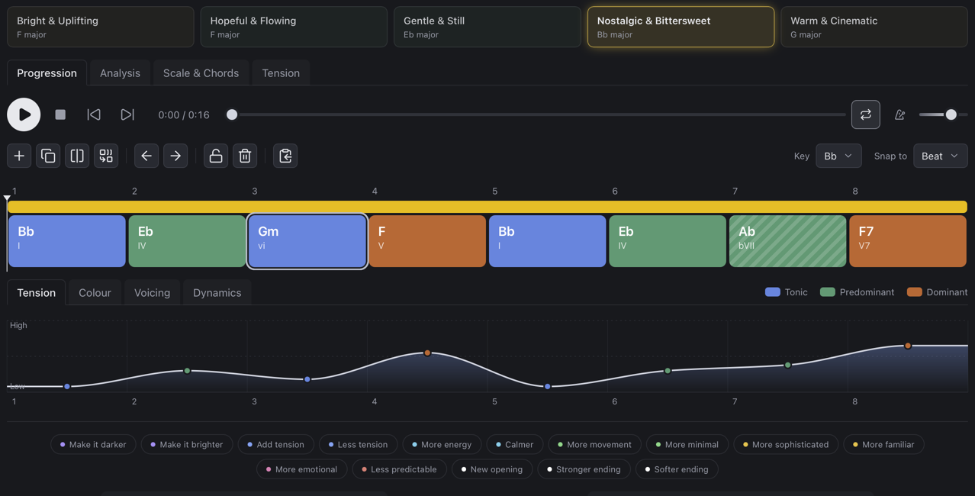
Task: Click the green tension point in bar 2
Action: [187, 371]
